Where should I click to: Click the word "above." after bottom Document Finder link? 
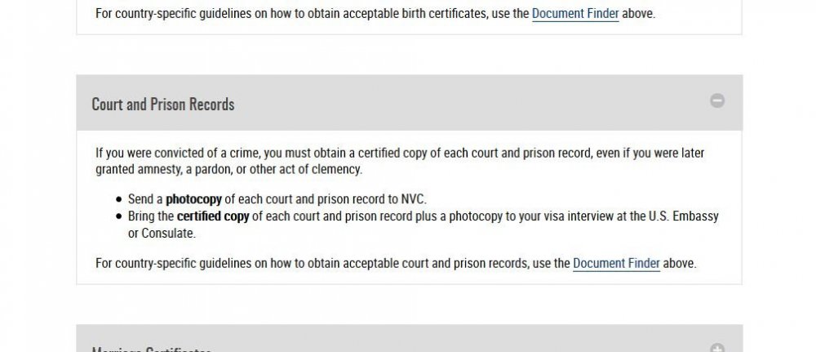click(x=680, y=263)
